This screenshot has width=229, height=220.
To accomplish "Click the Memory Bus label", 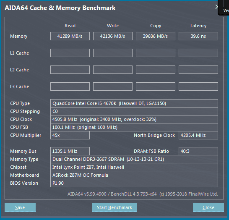I will pyautogui.click(x=23, y=151).
